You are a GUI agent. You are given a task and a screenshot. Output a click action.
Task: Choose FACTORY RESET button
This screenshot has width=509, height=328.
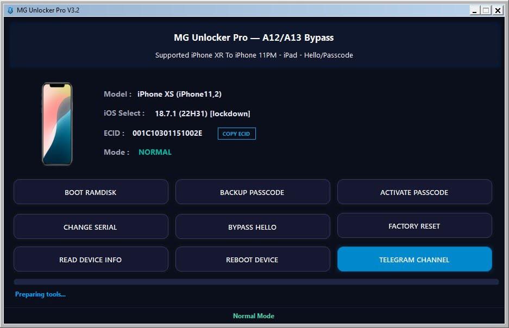[414, 226]
